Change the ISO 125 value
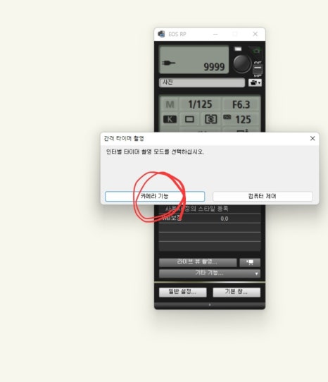 point(241,119)
